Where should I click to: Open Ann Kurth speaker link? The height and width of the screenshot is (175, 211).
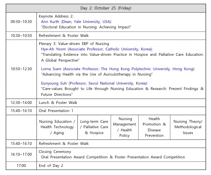(x=76, y=22)
